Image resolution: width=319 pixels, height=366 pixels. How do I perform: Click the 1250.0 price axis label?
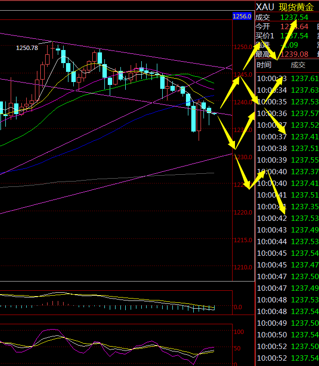point(243,47)
